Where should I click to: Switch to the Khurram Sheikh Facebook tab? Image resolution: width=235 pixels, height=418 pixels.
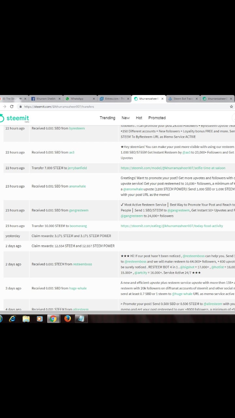click(x=46, y=99)
